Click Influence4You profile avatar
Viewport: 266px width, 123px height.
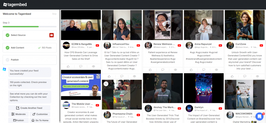pos(107,45)
